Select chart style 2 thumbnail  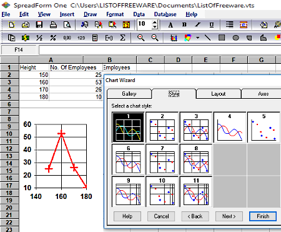162,128
